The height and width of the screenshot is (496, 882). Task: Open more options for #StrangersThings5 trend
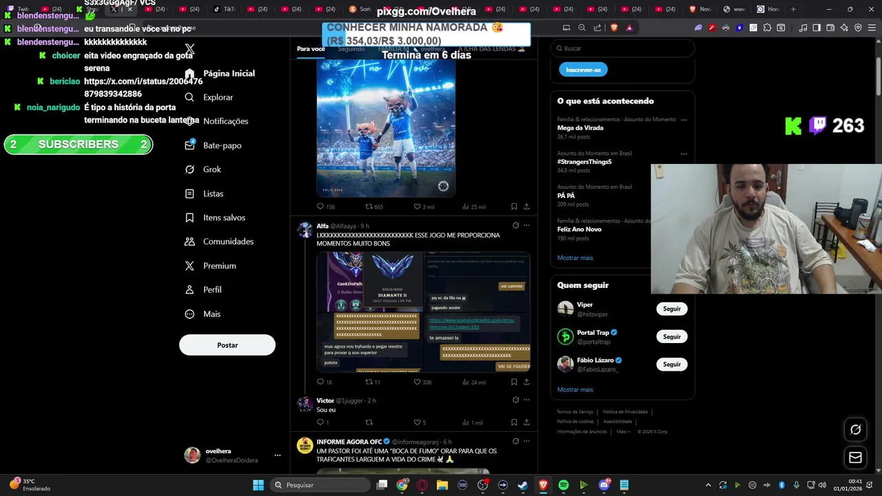684,154
